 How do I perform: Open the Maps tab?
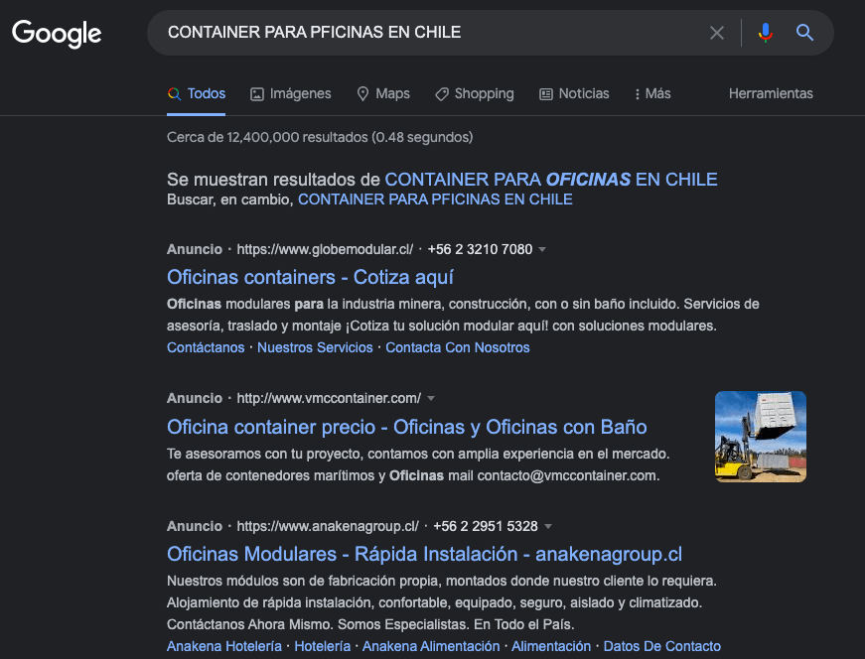[383, 93]
